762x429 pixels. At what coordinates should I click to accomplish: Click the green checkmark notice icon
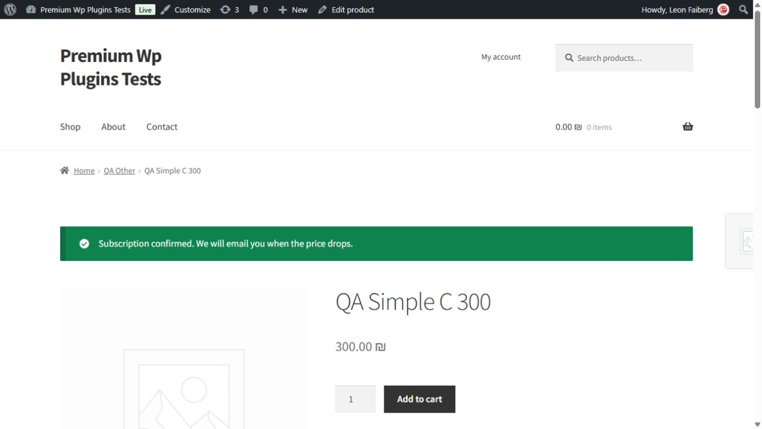coord(84,243)
